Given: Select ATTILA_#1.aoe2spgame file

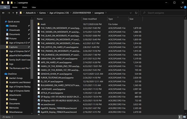Looking at the screenshot, I should click(x=52, y=93).
